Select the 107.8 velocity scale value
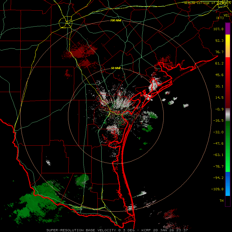This screenshot has width=232, height=232. (218, 29)
